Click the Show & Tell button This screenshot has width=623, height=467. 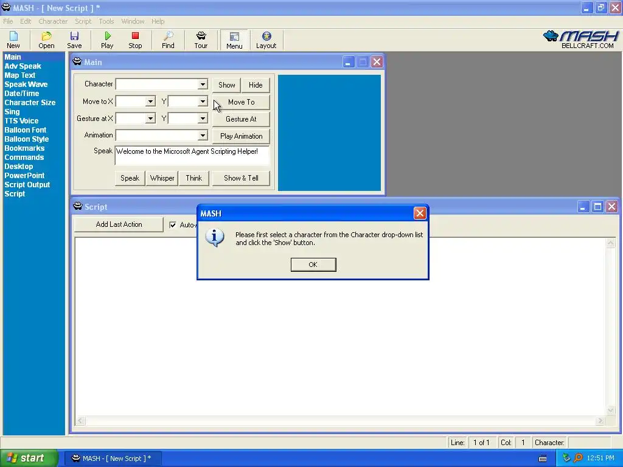(x=241, y=178)
